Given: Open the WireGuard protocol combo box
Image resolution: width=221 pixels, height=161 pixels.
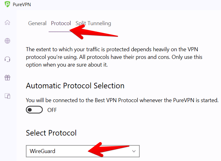Looking at the screenshot, I should point(82,151).
